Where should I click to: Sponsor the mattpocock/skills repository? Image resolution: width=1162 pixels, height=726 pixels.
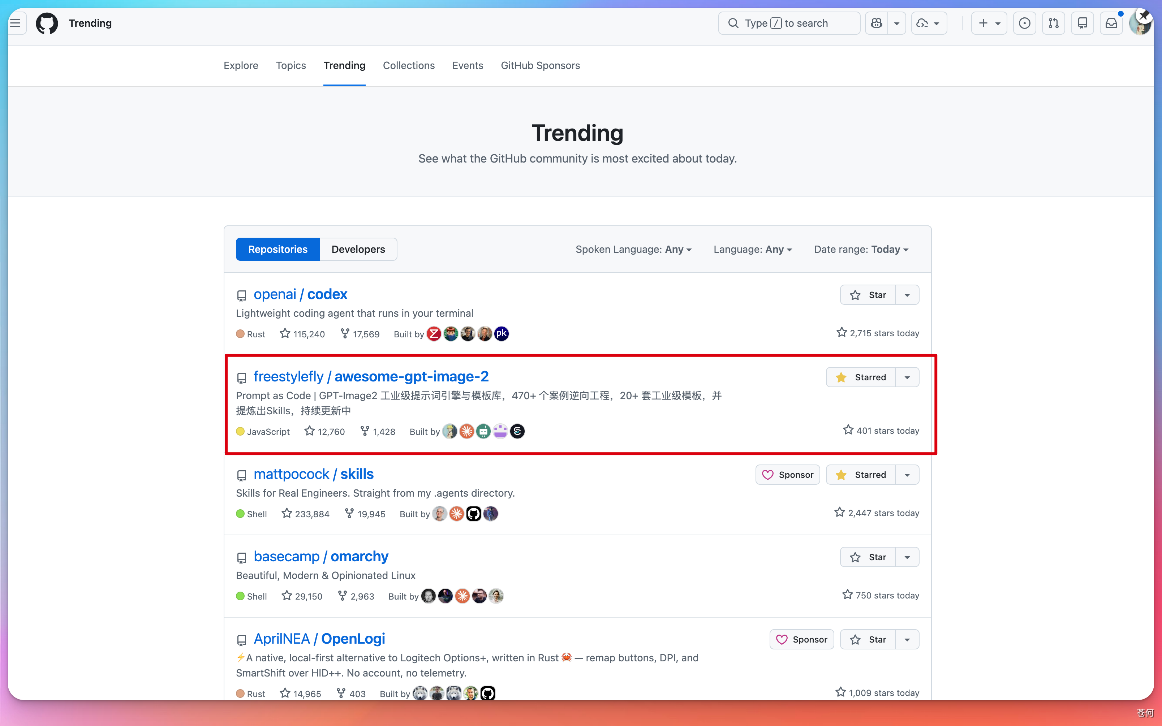point(787,475)
